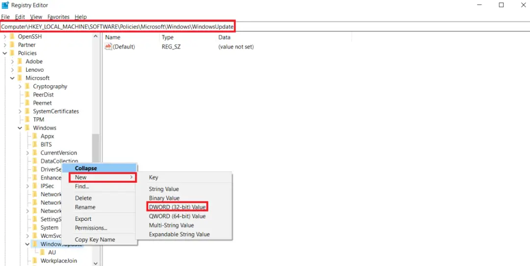Select the AU key under WindowsUpdate
The width and height of the screenshot is (530, 266).
[x=52, y=252]
